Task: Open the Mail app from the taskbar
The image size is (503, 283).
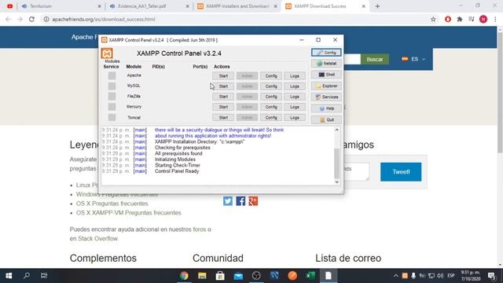Action: click(238, 276)
